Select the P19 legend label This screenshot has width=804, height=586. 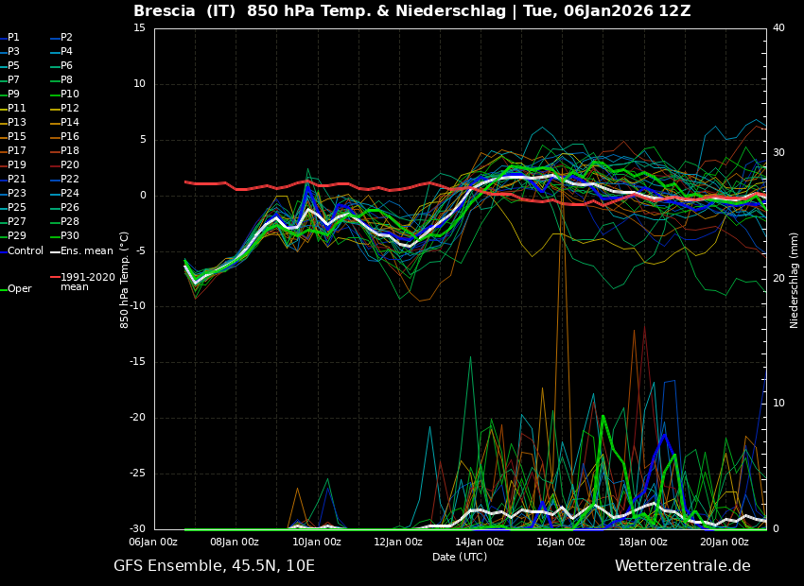pyautogui.click(x=17, y=165)
